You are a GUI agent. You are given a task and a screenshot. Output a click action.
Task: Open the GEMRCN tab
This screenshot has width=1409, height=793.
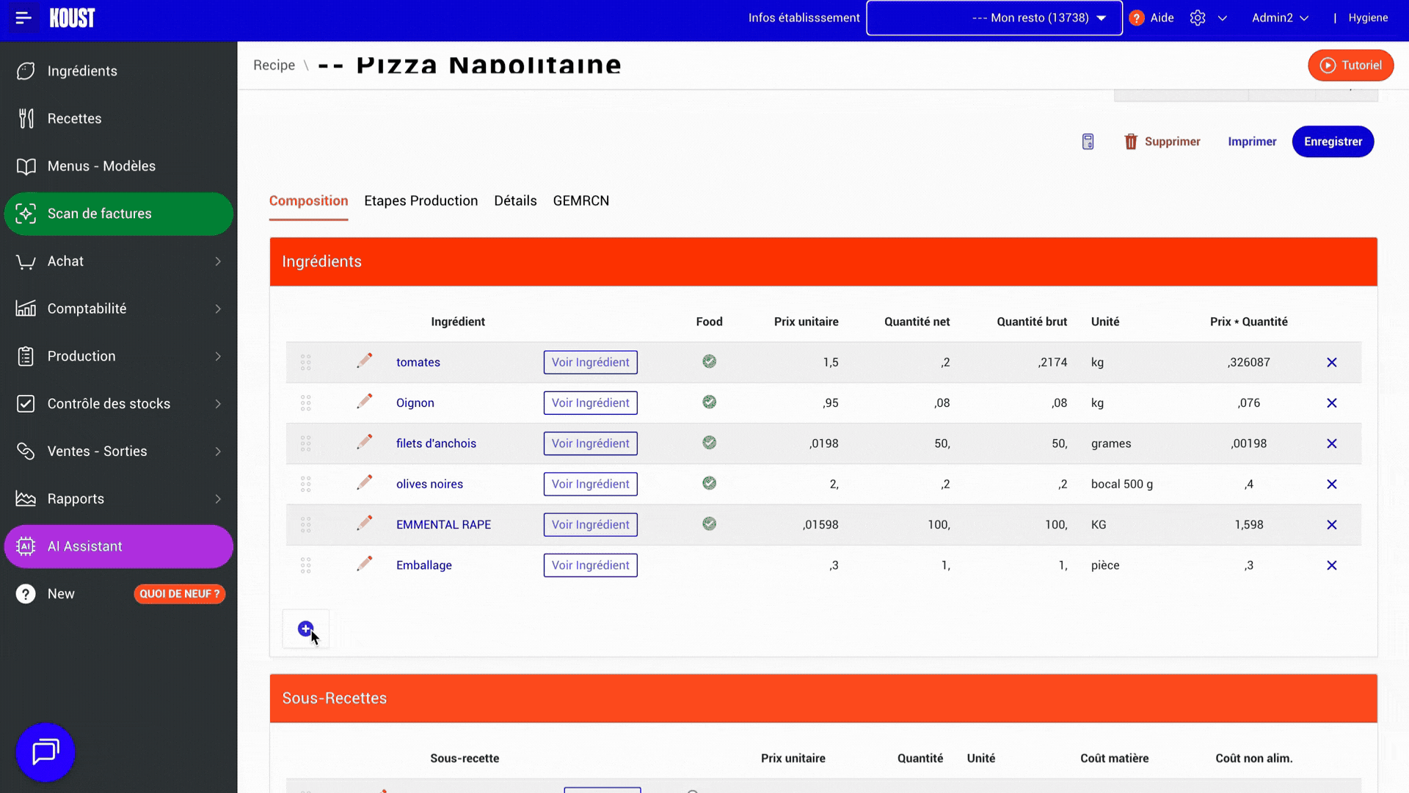coord(580,200)
